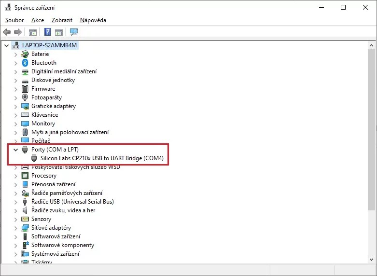Click the vertical scrollbar thumb
The image size is (377, 276).
click(372, 130)
